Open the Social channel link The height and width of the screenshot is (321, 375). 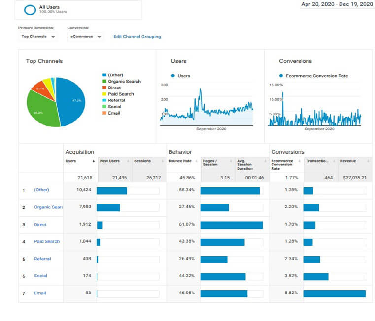[x=41, y=276]
